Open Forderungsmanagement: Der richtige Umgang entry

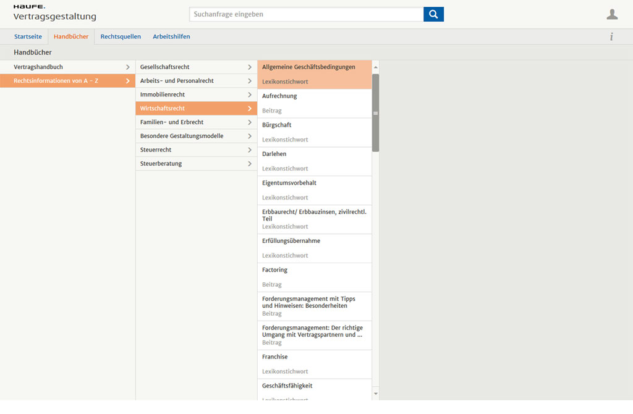(x=315, y=336)
